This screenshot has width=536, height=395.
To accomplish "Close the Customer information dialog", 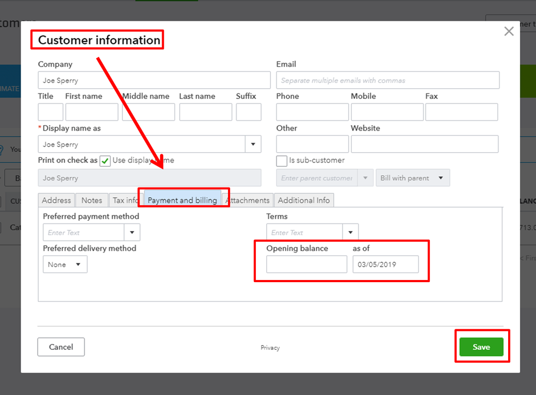I will click(509, 32).
